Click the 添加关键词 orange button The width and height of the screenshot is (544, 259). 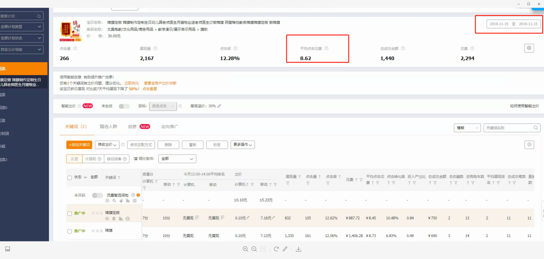click(x=79, y=145)
